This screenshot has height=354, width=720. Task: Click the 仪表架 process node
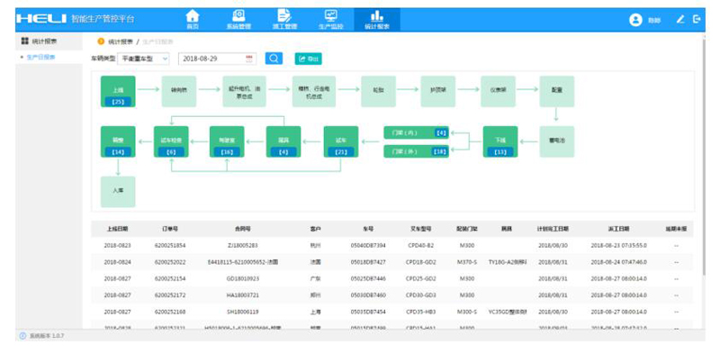click(x=499, y=92)
